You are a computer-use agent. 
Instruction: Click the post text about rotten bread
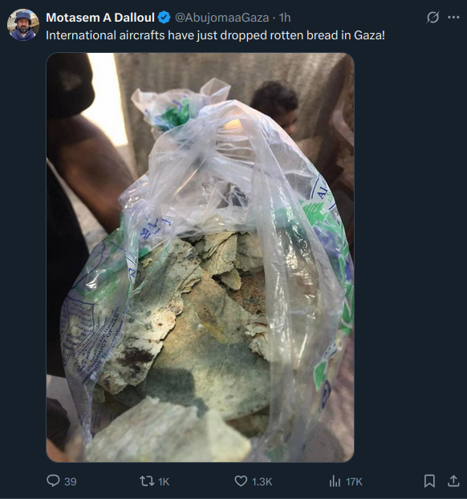215,35
